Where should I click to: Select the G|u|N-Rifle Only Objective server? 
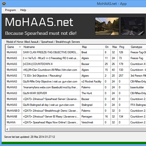tap(76, 81)
